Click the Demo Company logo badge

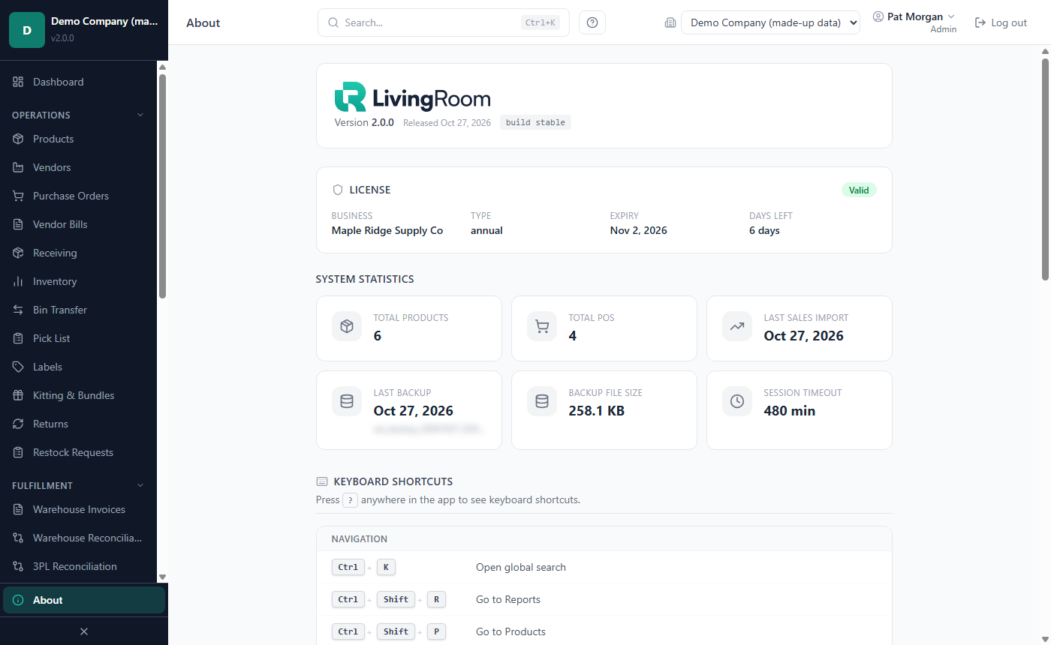point(27,30)
